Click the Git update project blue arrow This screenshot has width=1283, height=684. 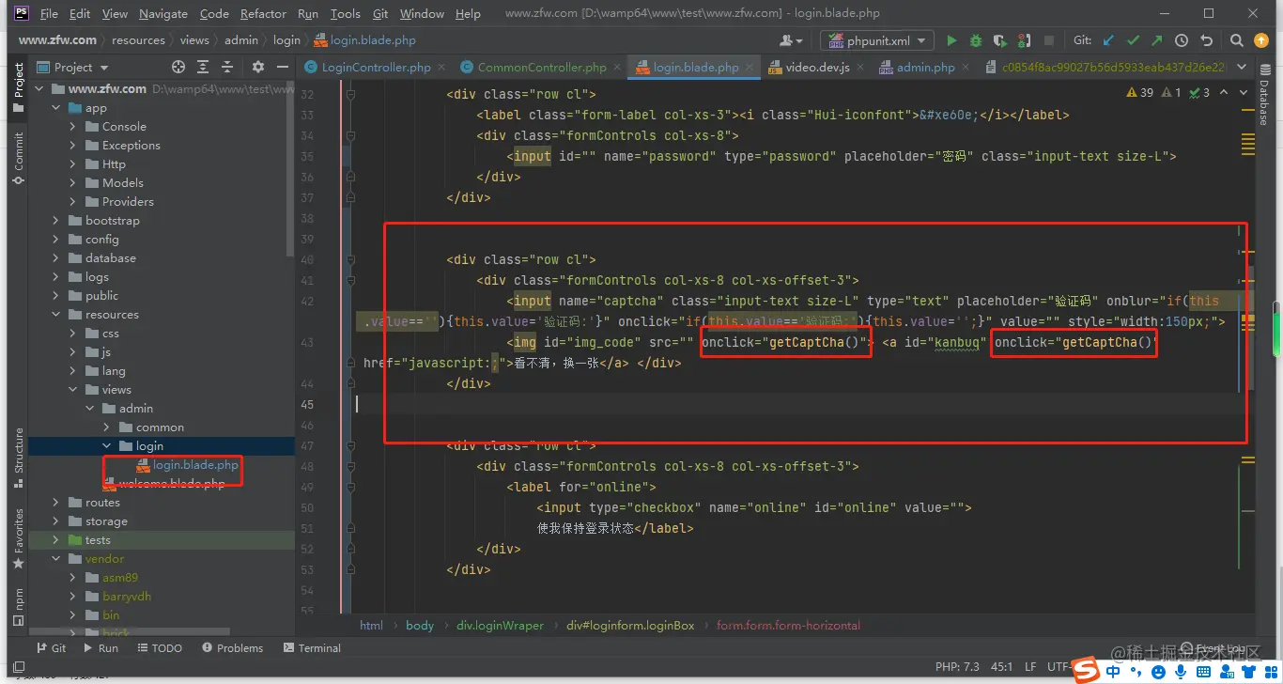pos(1109,40)
